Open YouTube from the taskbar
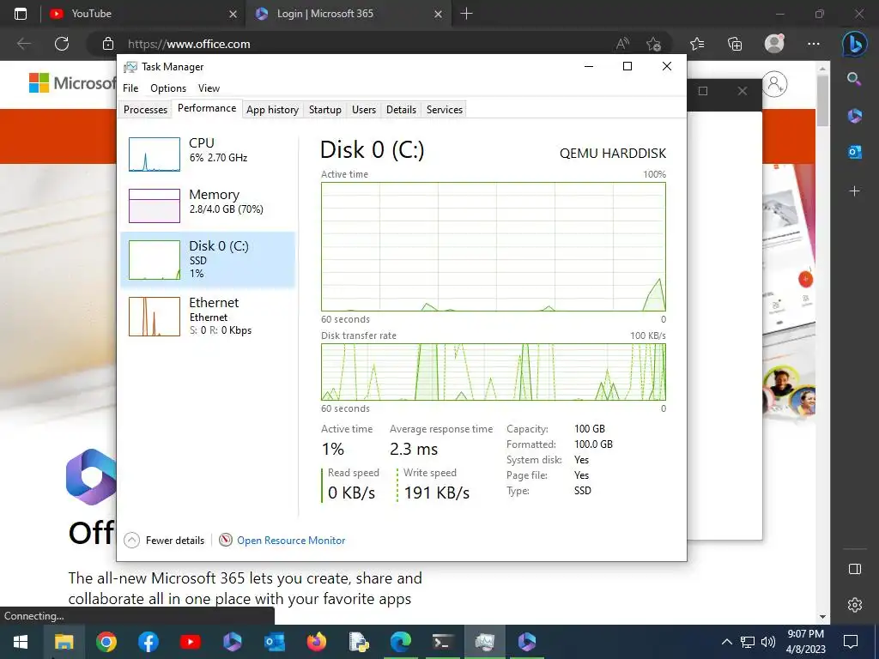Screen dimensions: 879x659 pos(190,642)
